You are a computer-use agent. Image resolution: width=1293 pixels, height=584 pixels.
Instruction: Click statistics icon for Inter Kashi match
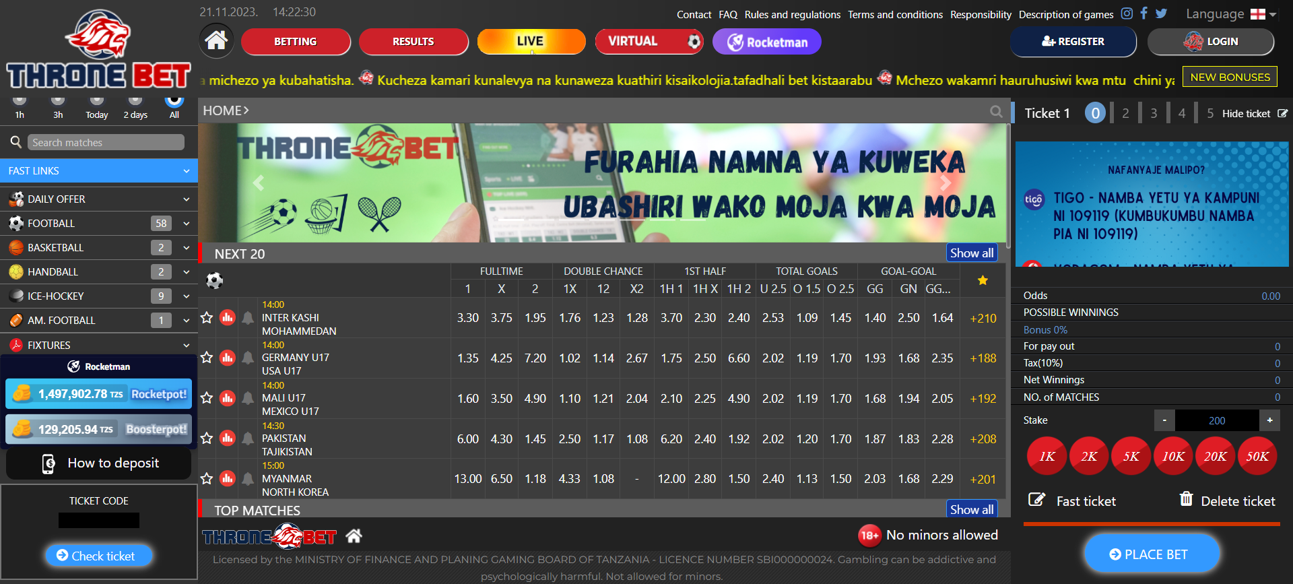pyautogui.click(x=228, y=317)
